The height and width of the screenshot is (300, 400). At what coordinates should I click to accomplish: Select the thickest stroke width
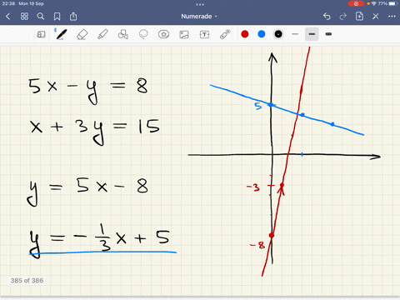point(328,34)
